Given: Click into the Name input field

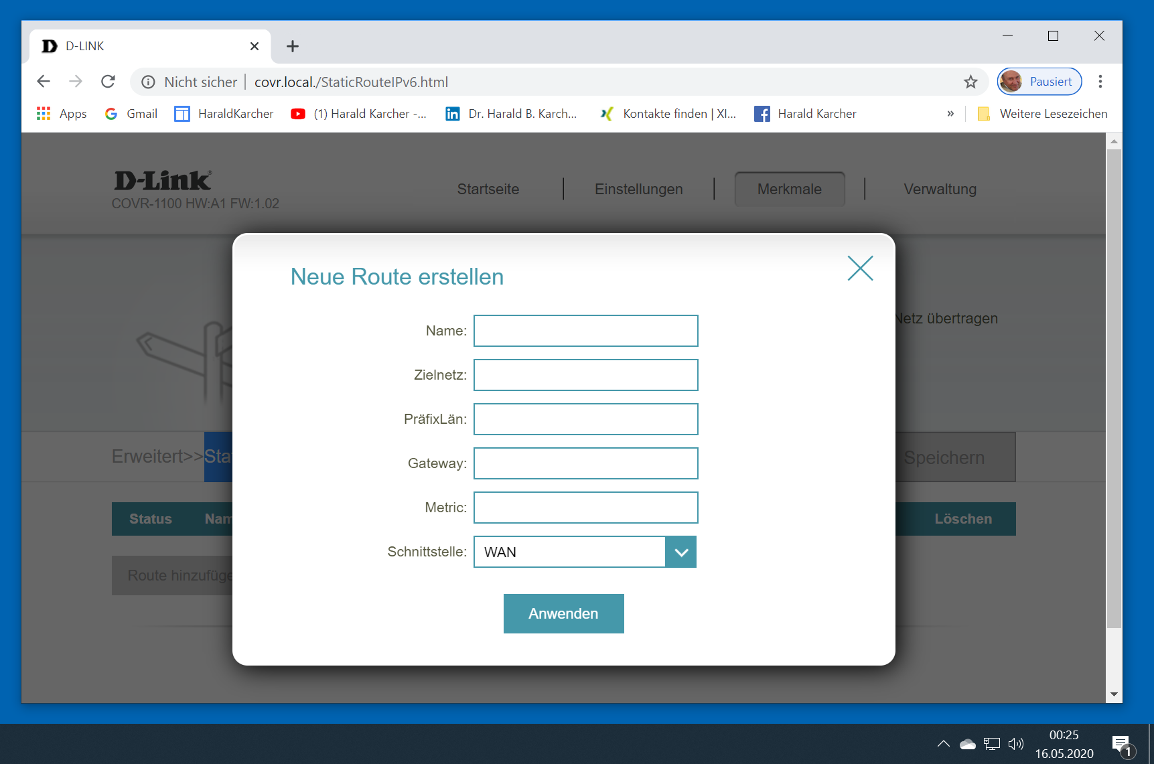Looking at the screenshot, I should pyautogui.click(x=585, y=331).
